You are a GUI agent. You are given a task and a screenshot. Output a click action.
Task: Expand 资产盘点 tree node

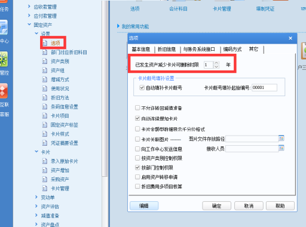click(x=36, y=224)
